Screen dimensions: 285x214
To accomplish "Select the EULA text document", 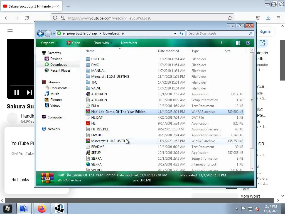I will 164,106.
